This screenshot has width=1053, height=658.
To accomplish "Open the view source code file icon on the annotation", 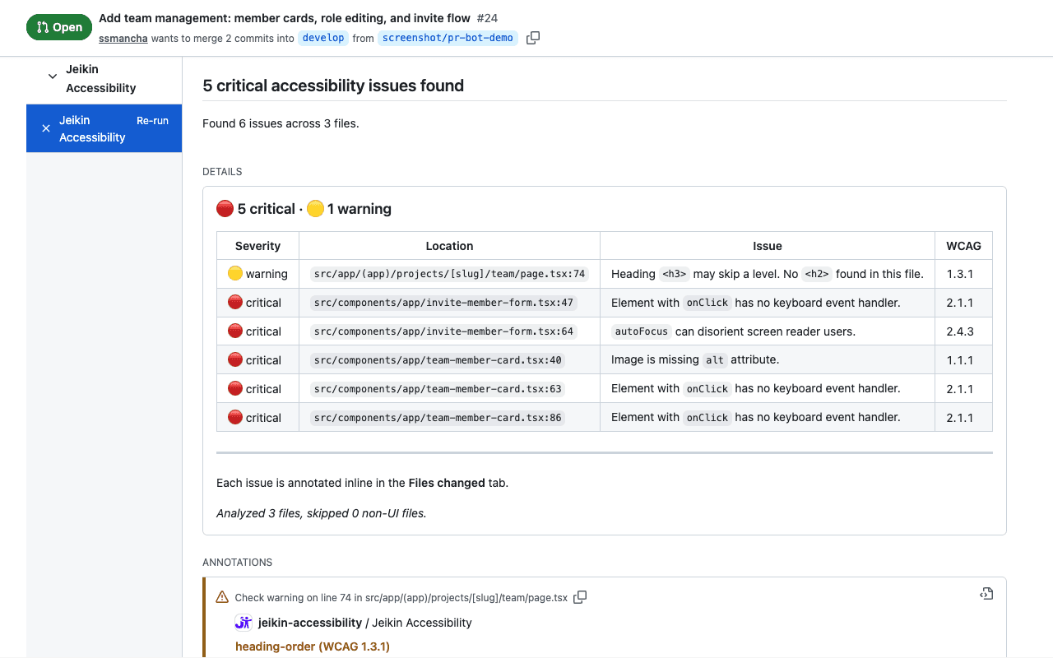I will [986, 592].
